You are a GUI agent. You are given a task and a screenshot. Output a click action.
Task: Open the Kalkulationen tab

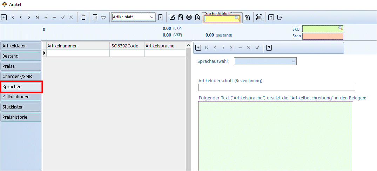pos(21,97)
